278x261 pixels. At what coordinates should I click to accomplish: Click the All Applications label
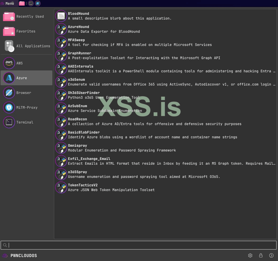click(x=33, y=46)
